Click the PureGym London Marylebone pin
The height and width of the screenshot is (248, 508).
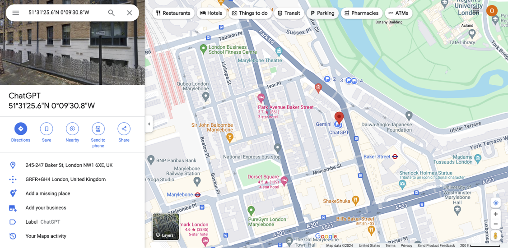[x=251, y=211]
